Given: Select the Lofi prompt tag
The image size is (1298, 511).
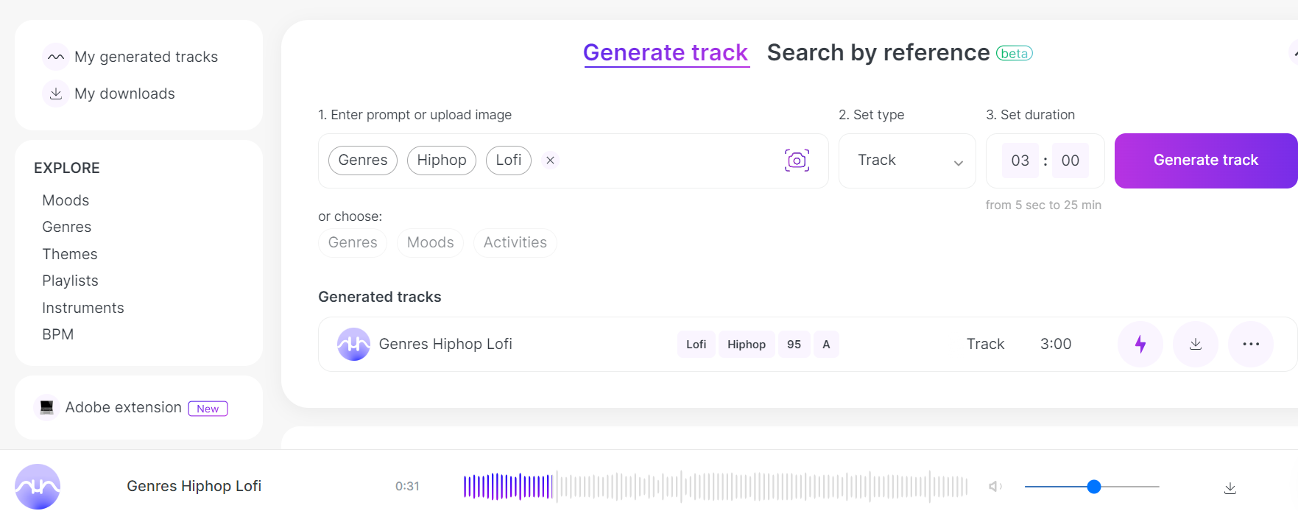Looking at the screenshot, I should click(x=509, y=161).
